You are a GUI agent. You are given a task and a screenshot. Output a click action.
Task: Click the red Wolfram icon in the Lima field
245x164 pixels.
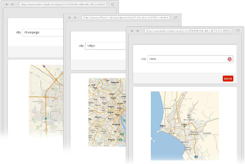(229, 59)
